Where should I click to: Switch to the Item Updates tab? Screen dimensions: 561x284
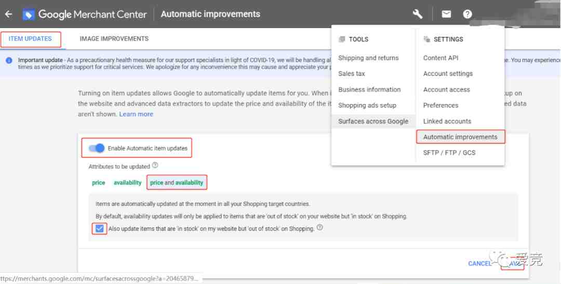coord(30,38)
